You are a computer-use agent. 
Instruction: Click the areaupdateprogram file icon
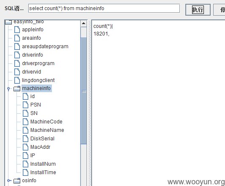coord(17,46)
